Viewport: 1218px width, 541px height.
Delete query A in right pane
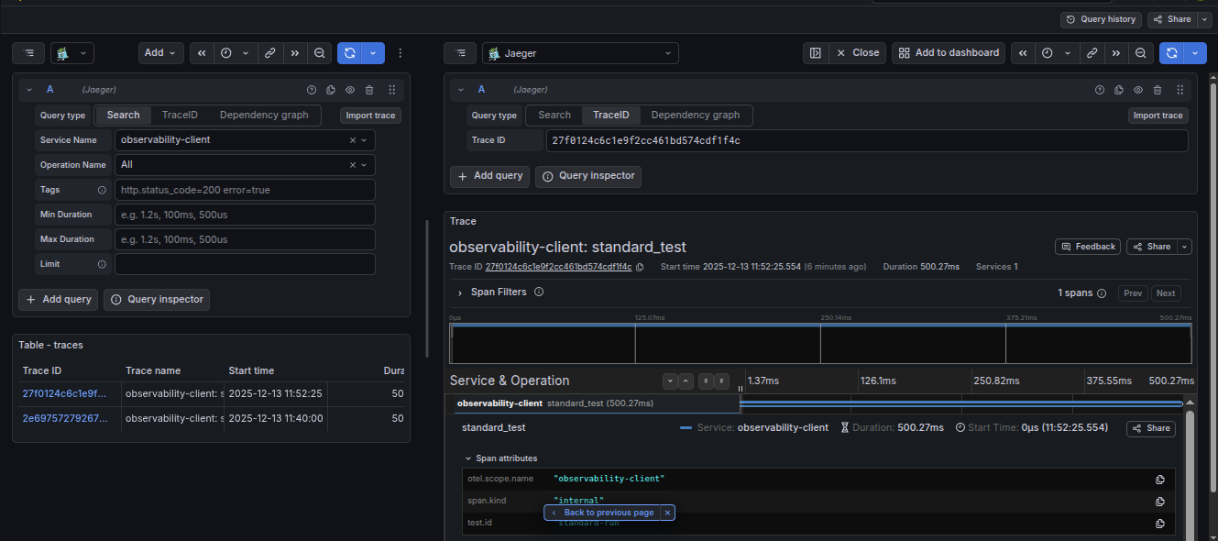(x=1158, y=90)
